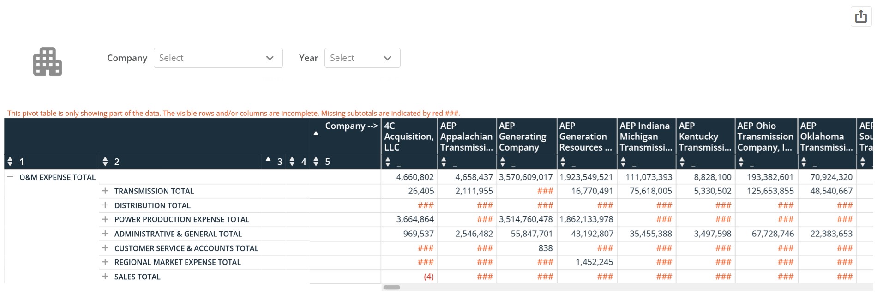Click the cell value 4,660,802
Image resolution: width=877 pixels, height=295 pixels.
click(x=415, y=177)
